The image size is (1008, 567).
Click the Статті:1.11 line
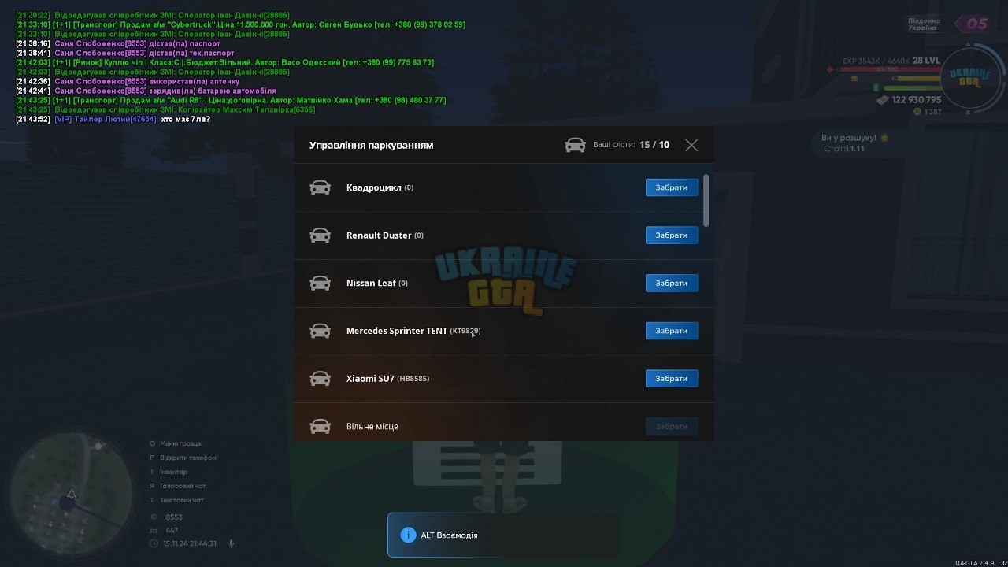point(844,149)
